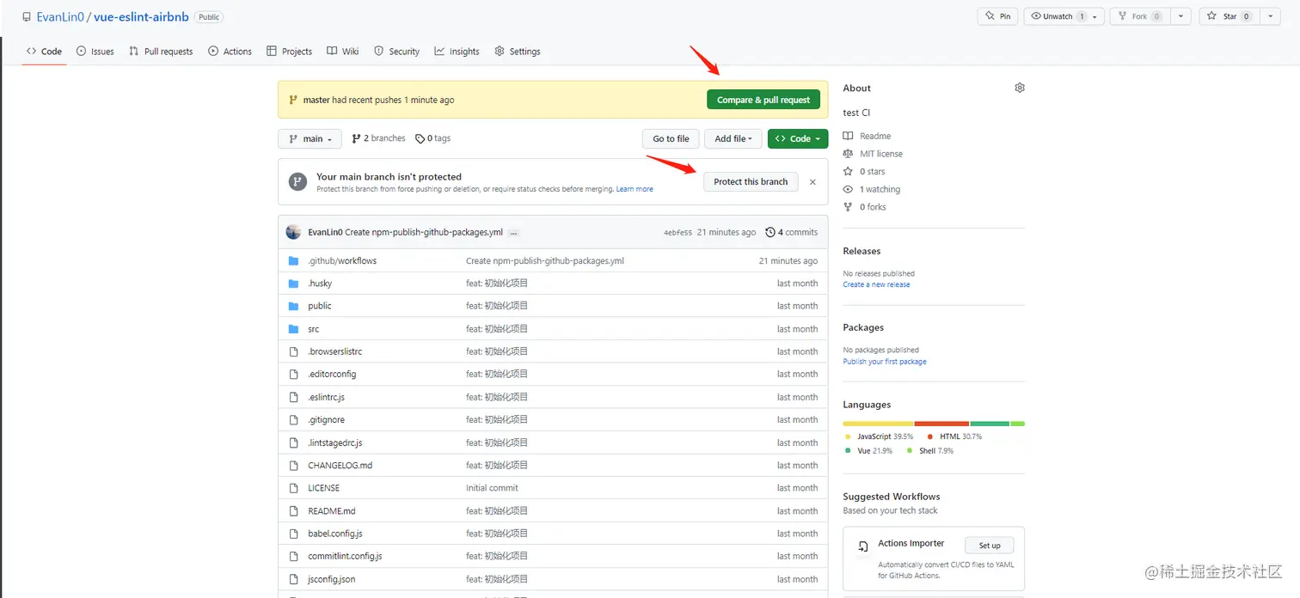Viewport: 1300px width, 598px height.
Task: Open the .gitignore file
Action: click(327, 420)
